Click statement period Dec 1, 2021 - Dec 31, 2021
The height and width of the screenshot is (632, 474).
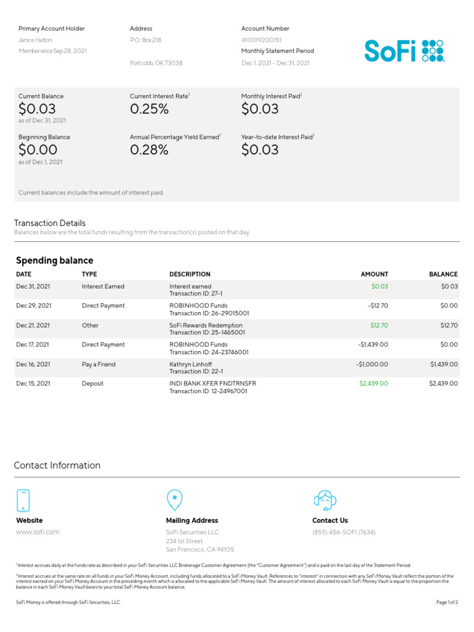276,63
